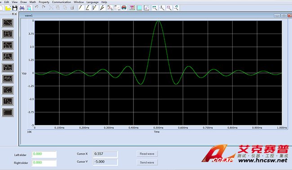292x170 pixels.
Task: Toggle the cyan grid display icon
Action: point(139,8)
